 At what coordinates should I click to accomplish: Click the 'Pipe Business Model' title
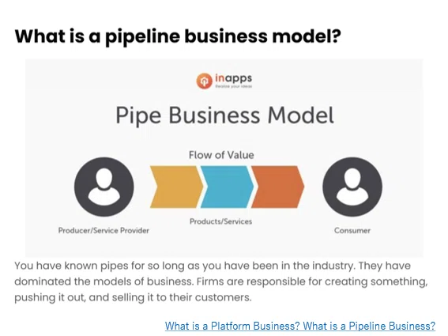click(x=224, y=115)
